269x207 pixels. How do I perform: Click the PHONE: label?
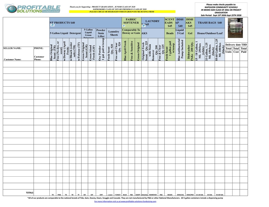click(39, 48)
